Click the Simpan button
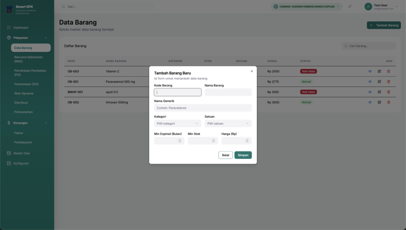Screen dimensions: 406x230 click(243, 155)
